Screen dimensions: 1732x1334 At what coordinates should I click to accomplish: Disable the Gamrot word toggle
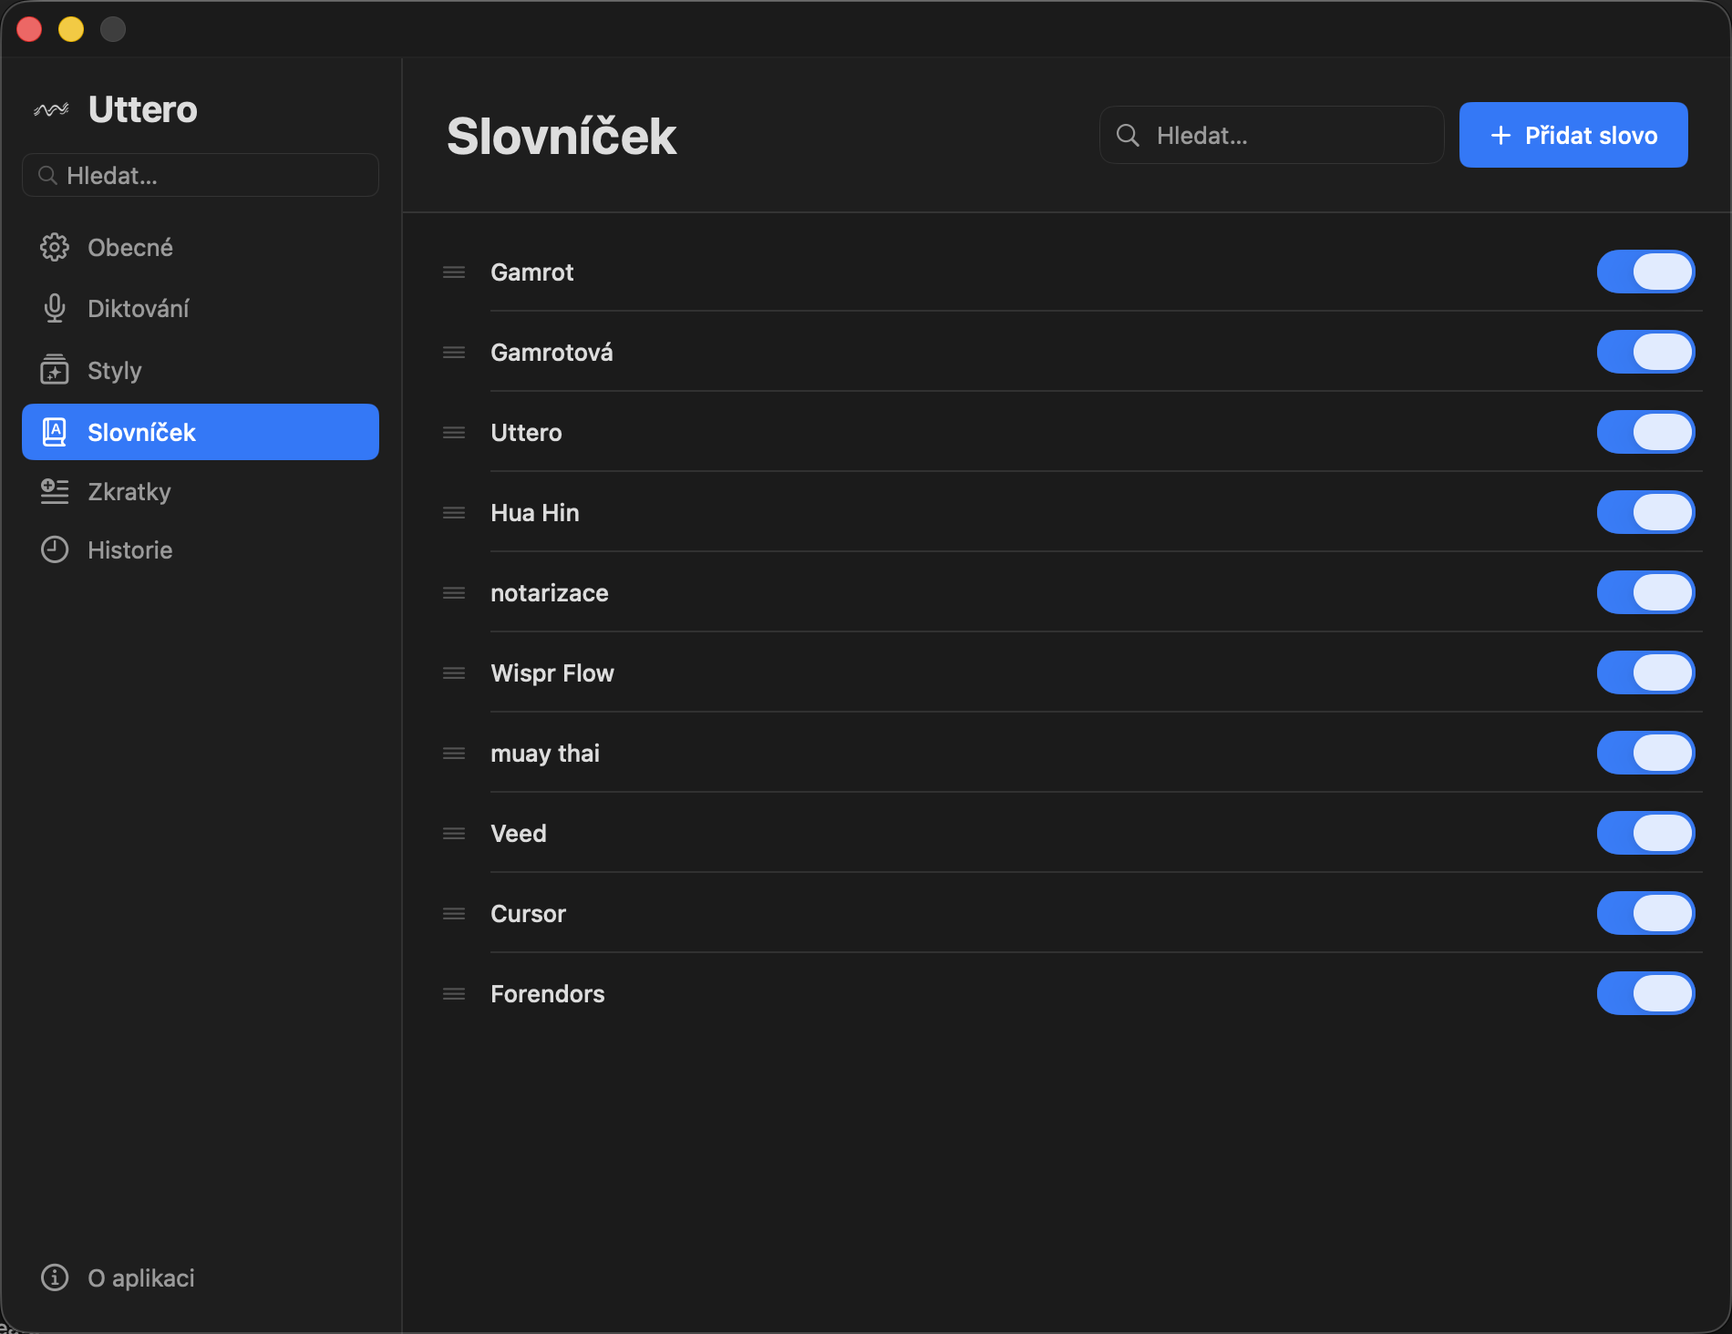[1645, 272]
